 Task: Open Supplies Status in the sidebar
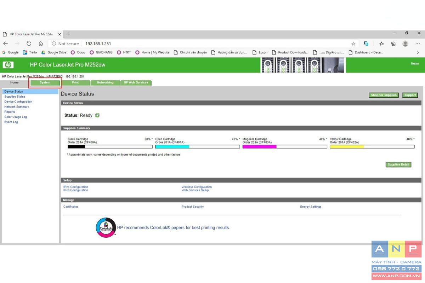point(15,97)
